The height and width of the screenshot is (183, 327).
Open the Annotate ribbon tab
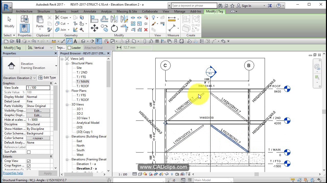pyautogui.click(x=90, y=11)
